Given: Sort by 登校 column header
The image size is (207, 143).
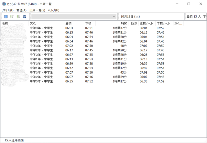Looking at the screenshot, I should point(74,24).
